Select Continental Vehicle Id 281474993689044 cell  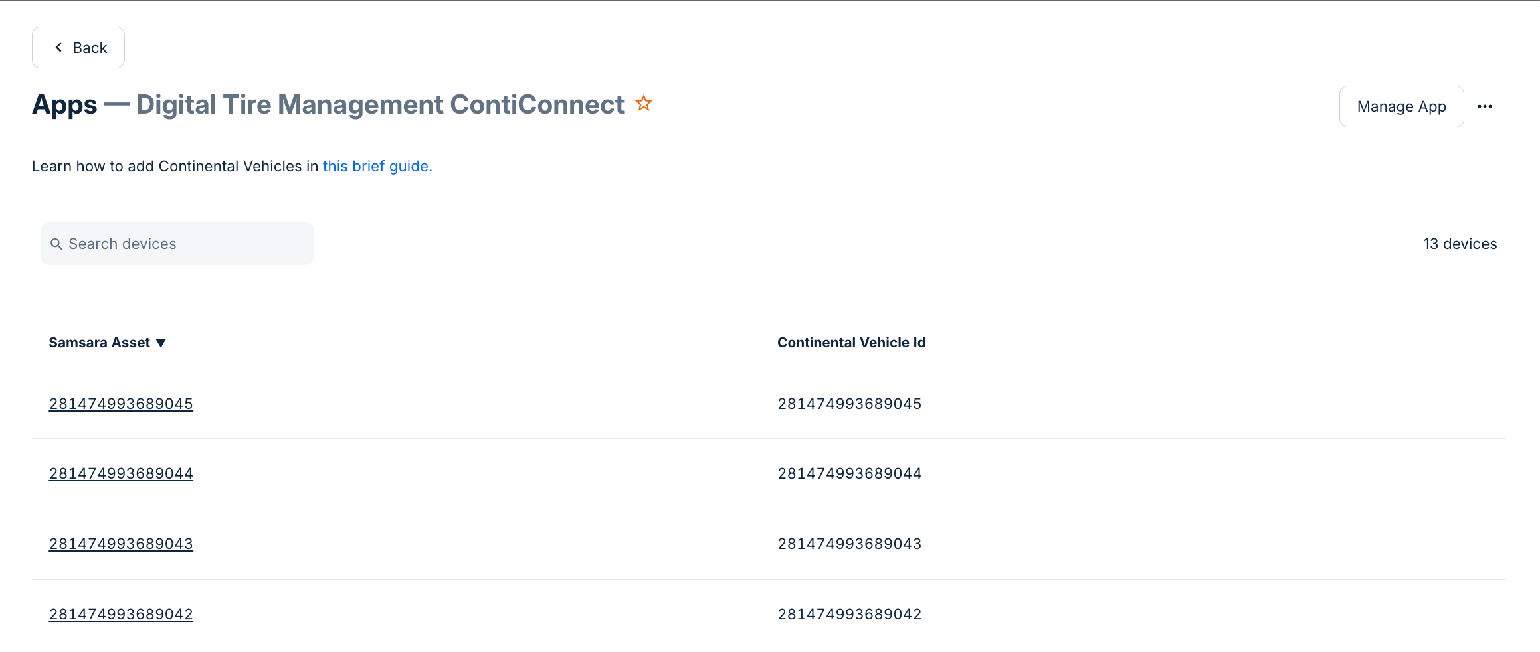click(x=849, y=473)
